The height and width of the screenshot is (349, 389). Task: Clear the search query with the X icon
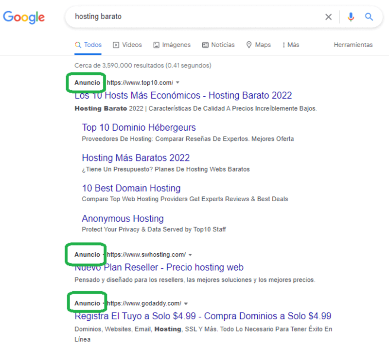pyautogui.click(x=328, y=17)
